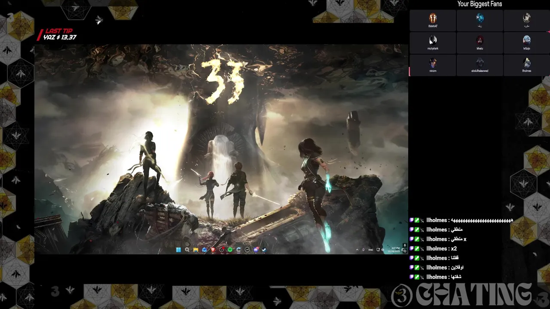Screen dimensions: 550x309
Task: Open taskbar icon between Brave and Spotify
Action: (221, 250)
